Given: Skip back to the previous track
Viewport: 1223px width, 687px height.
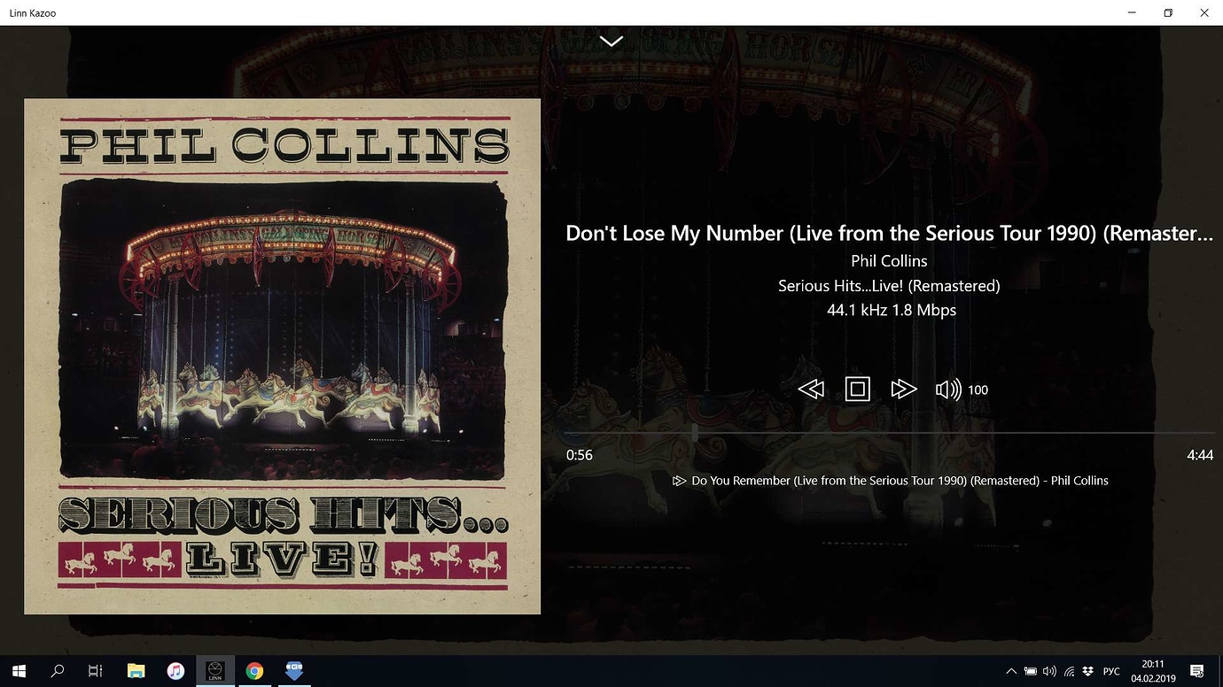Looking at the screenshot, I should (x=811, y=389).
